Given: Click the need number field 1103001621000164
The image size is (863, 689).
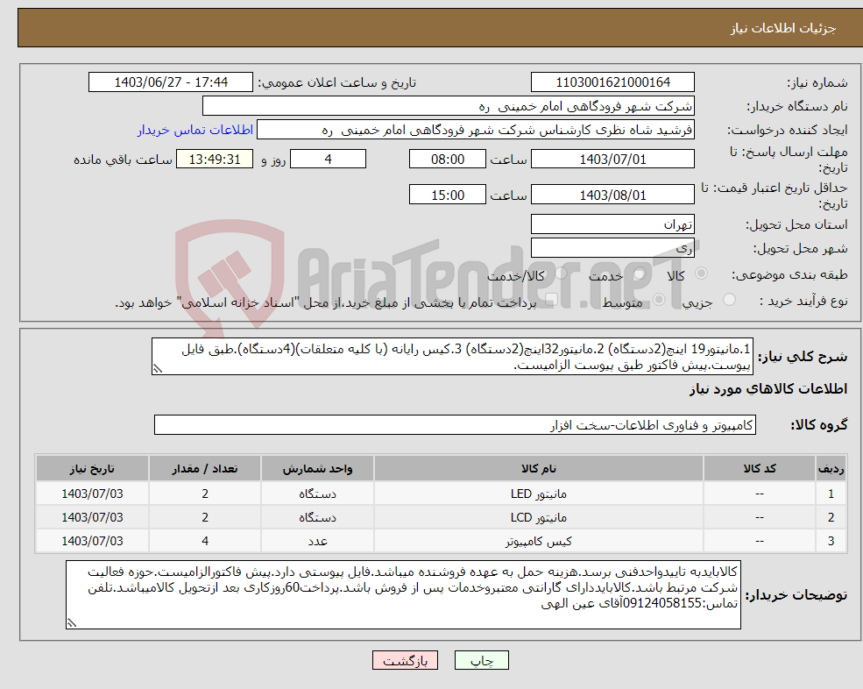Looking at the screenshot, I should pos(612,82).
